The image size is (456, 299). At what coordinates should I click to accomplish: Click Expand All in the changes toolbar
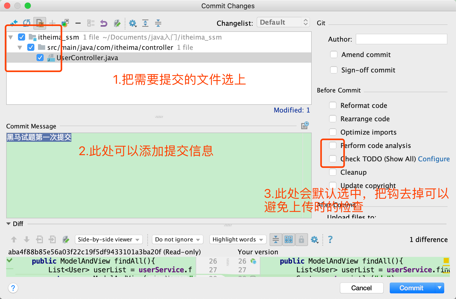pyautogui.click(x=145, y=23)
